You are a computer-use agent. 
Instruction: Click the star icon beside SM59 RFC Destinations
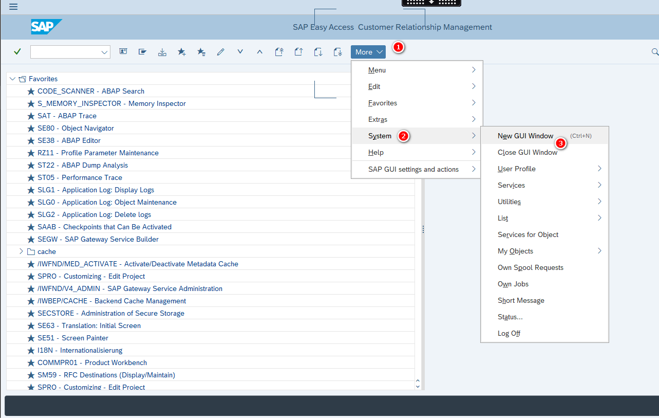(31, 375)
